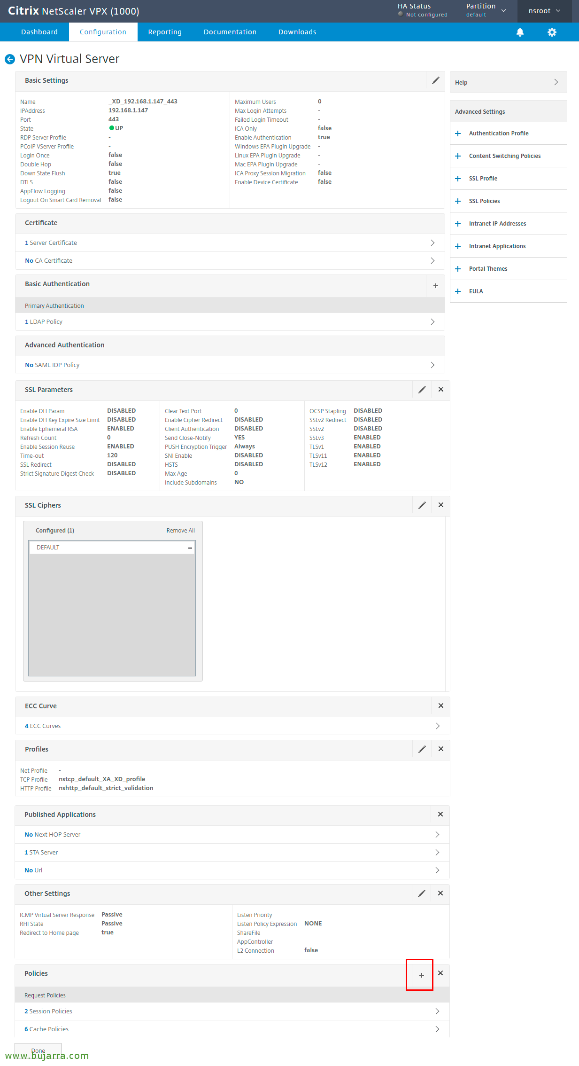Viewport: 579px width, 1066px height.
Task: Open the 1 Server Certificate row
Action: pos(230,243)
